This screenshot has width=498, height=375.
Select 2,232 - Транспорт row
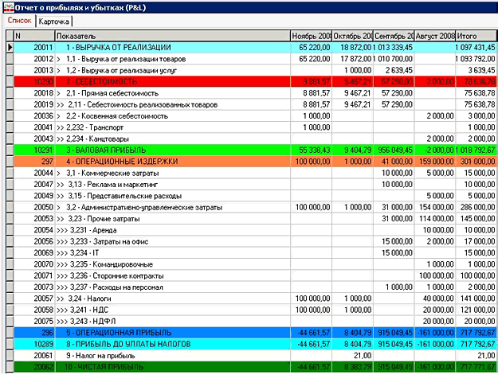[255, 127]
